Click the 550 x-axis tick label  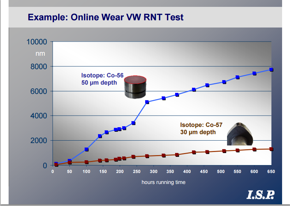click(x=237, y=172)
